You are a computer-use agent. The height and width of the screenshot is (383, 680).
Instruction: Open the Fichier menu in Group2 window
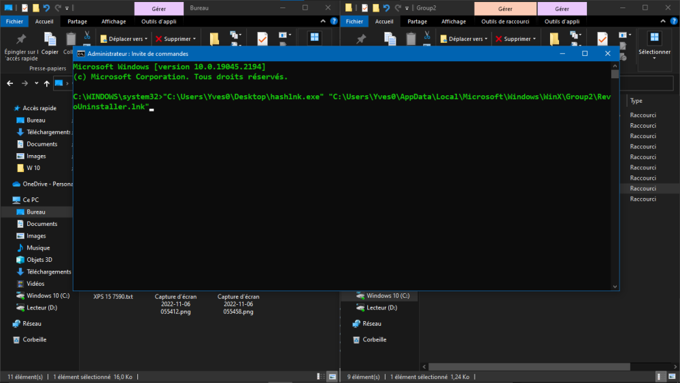pyautogui.click(x=354, y=22)
